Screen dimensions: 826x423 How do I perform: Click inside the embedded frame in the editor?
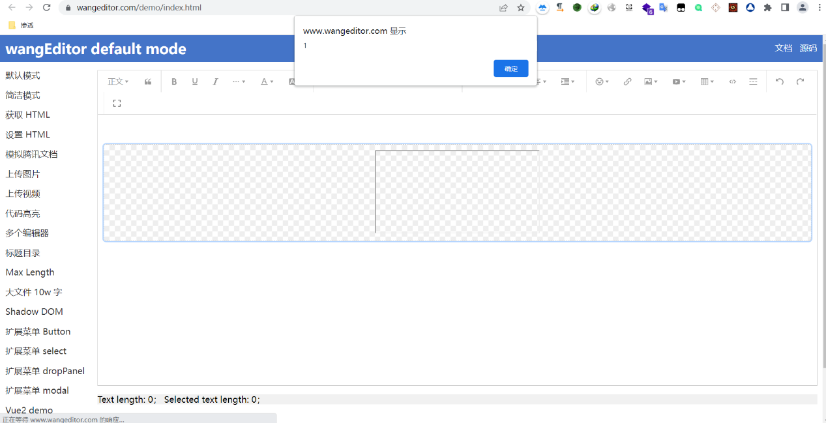(457, 192)
